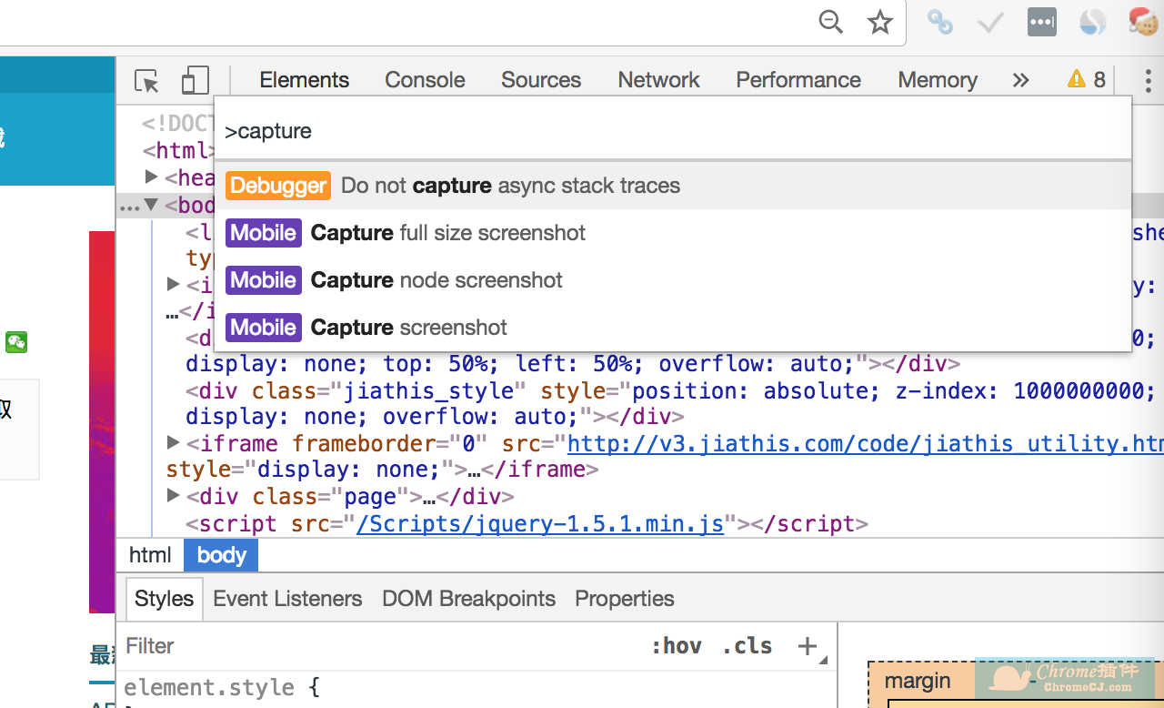The image size is (1164, 708).
Task: Select Capture node screenshot
Action: tap(673, 280)
